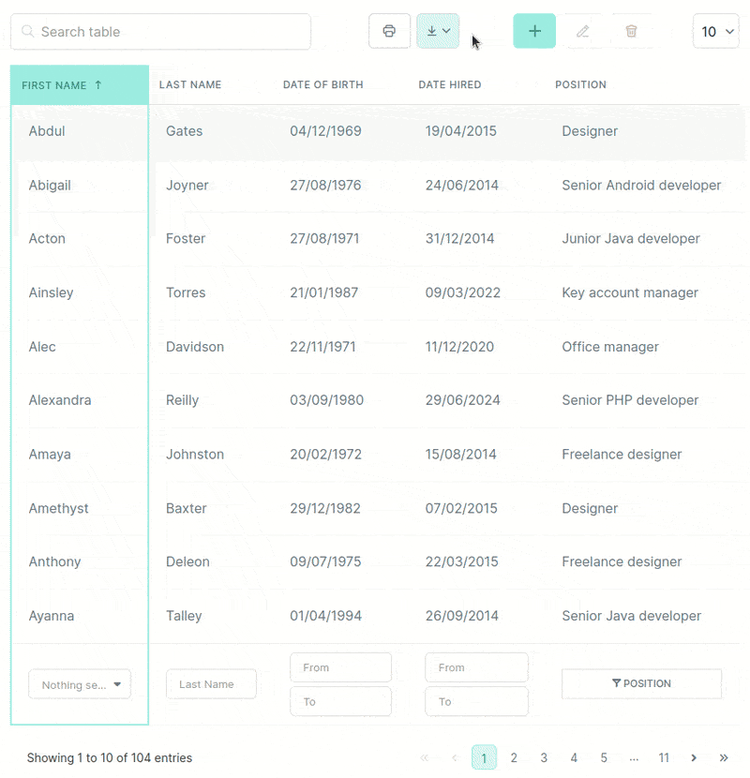Open the rows-per-page dropdown showing 10
Screen dimensions: 750x778
(715, 31)
